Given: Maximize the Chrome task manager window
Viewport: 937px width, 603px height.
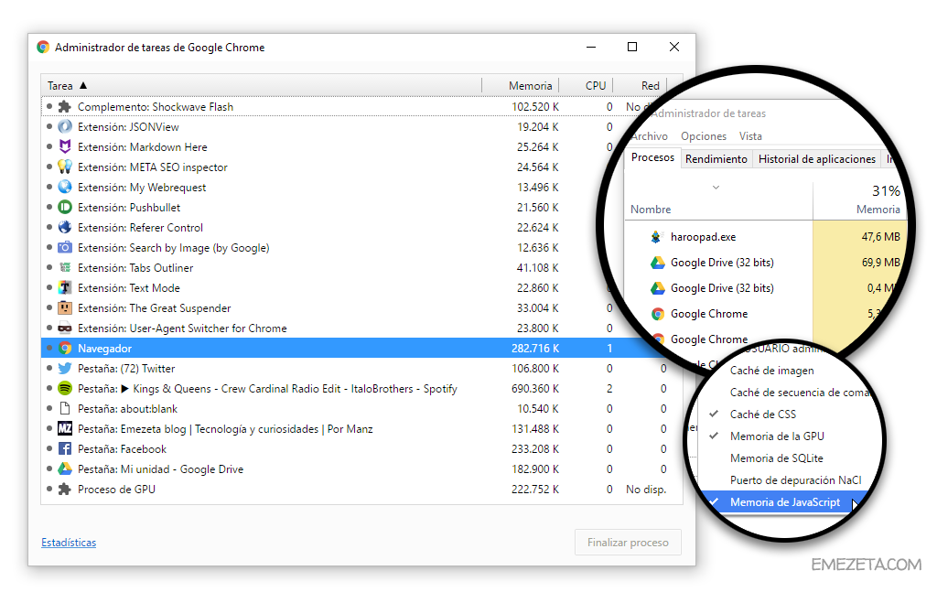Looking at the screenshot, I should click(x=632, y=47).
